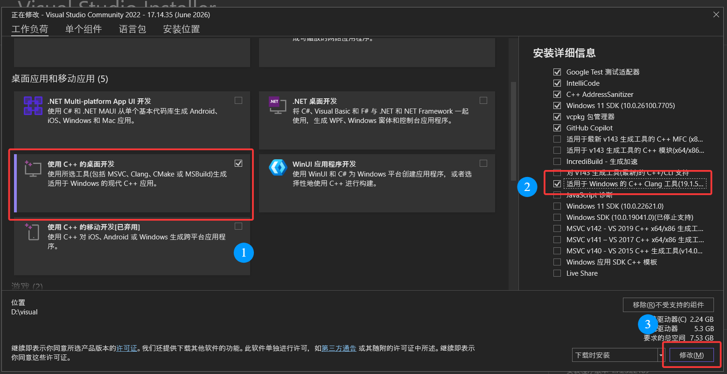Uncheck vcpkg 包管理器 component
The image size is (727, 374).
557,117
